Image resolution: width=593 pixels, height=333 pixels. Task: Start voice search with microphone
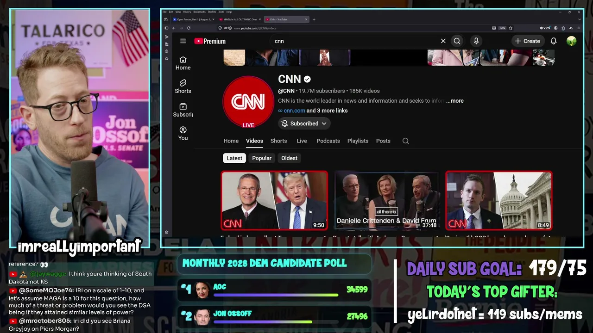click(476, 41)
